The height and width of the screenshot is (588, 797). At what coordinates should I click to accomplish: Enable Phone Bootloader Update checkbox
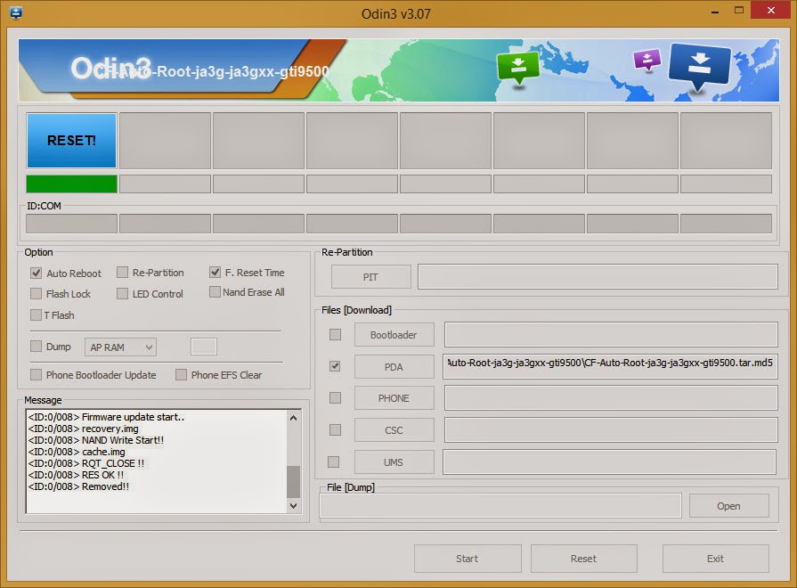(x=37, y=375)
